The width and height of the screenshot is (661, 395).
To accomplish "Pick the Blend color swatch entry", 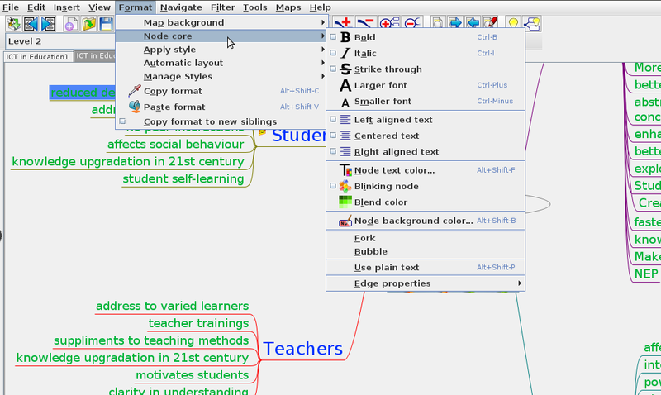I will tap(426, 202).
